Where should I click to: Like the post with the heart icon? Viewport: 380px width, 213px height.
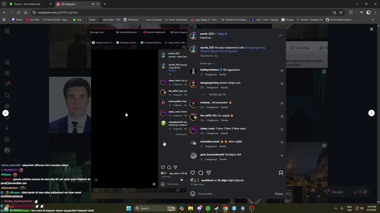coord(193,173)
